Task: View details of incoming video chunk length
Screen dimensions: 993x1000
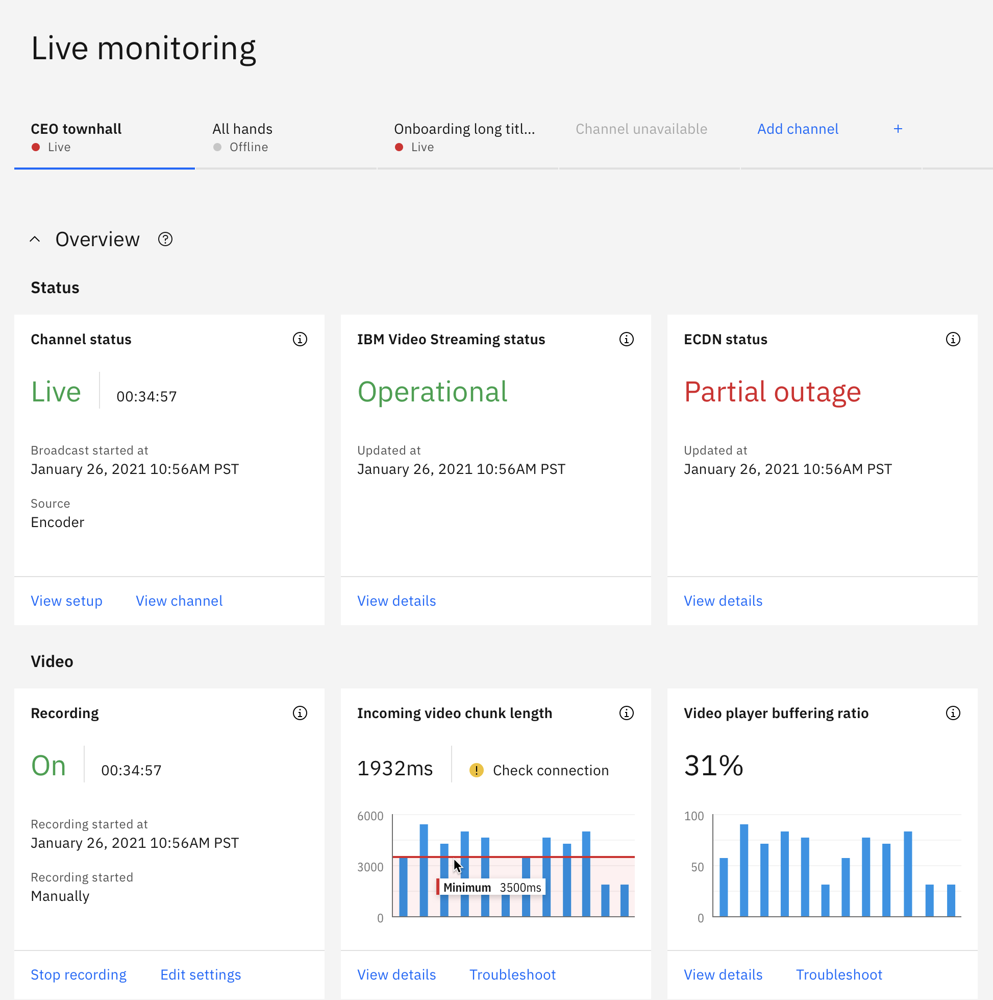Action: 396,974
